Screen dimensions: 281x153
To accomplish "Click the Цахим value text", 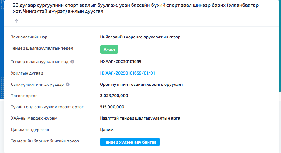I will (x=107, y=130).
